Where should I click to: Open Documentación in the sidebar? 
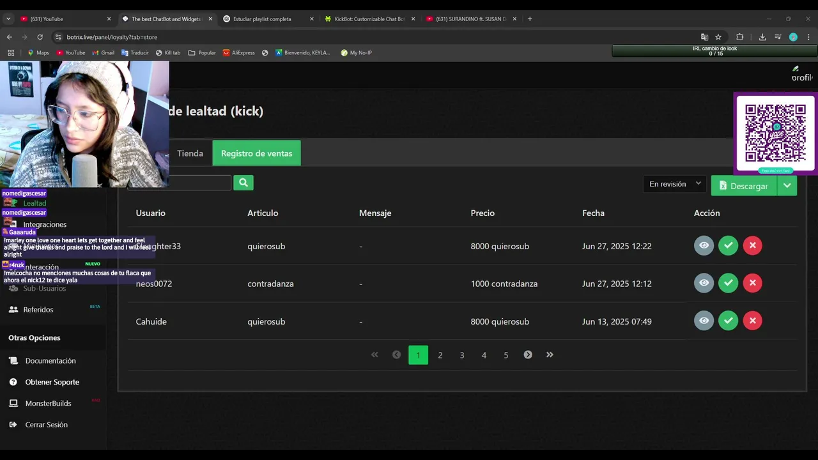click(50, 360)
